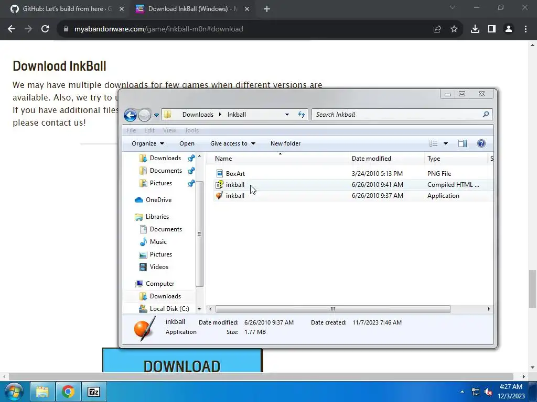Click Chrome icon in taskbar
The image size is (537, 402).
click(68, 392)
